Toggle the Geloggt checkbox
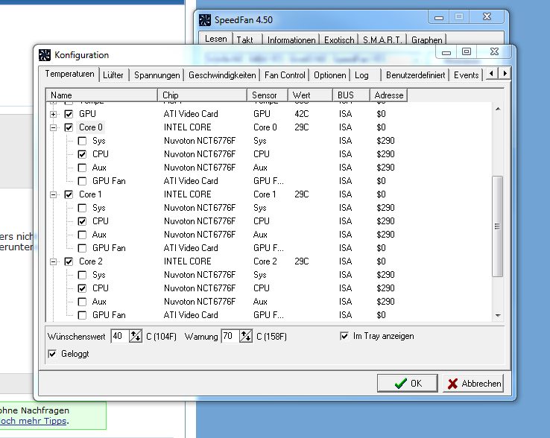550x438 pixels. click(x=52, y=354)
